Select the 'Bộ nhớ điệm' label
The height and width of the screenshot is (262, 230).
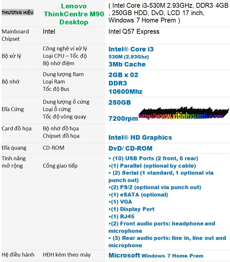click(x=59, y=63)
